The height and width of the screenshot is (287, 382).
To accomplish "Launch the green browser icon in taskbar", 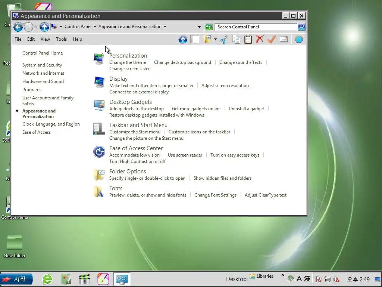I will (47, 279).
